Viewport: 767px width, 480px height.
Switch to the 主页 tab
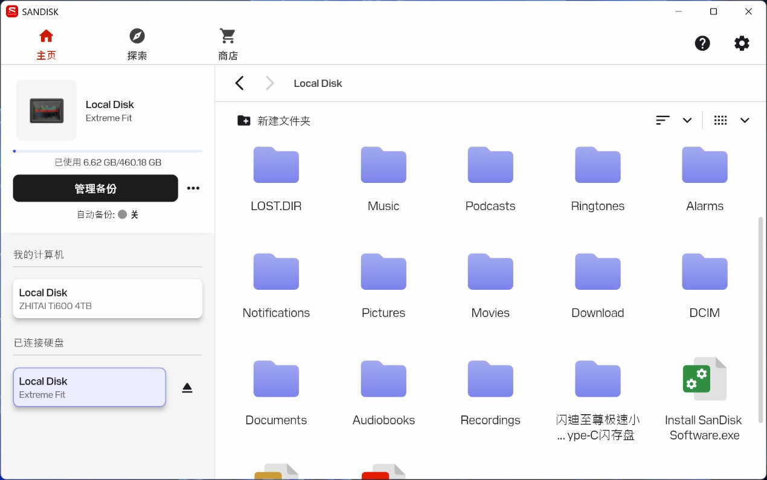pos(47,45)
